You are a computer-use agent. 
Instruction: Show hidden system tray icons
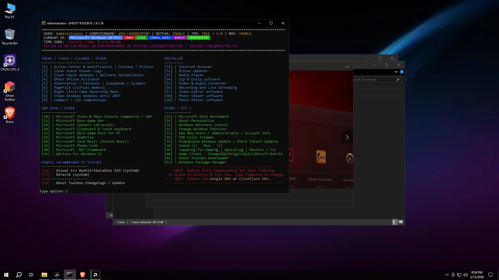(447, 275)
